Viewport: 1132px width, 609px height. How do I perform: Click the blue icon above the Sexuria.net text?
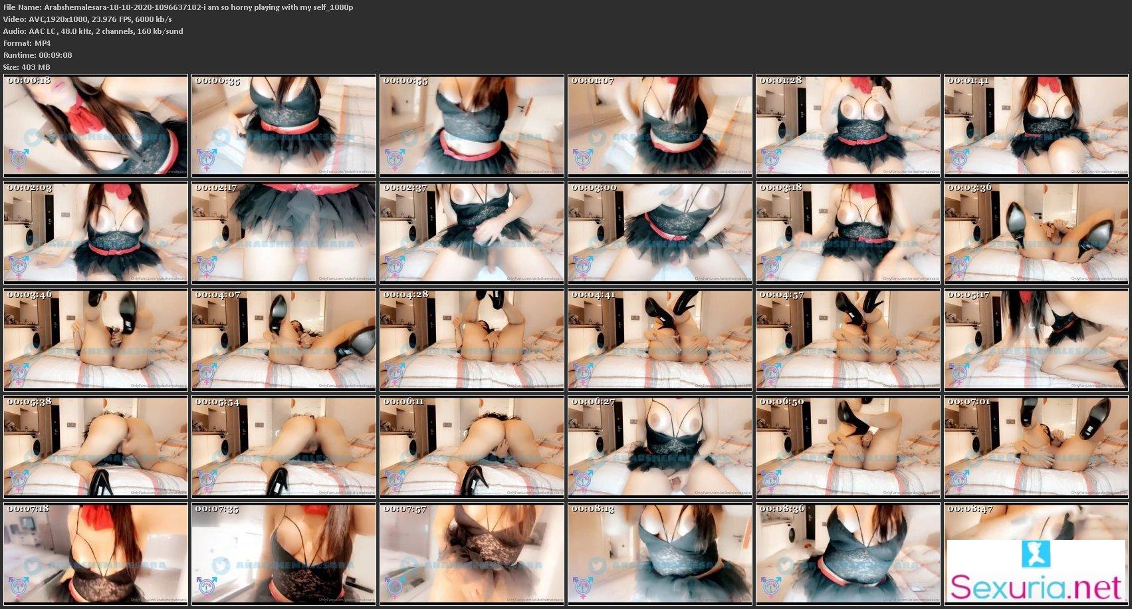(1036, 553)
